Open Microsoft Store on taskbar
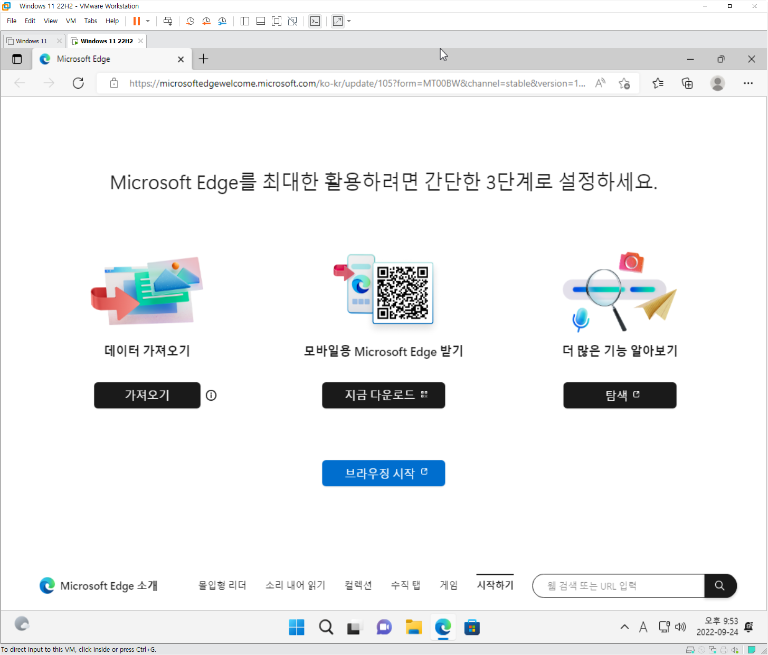 [472, 627]
